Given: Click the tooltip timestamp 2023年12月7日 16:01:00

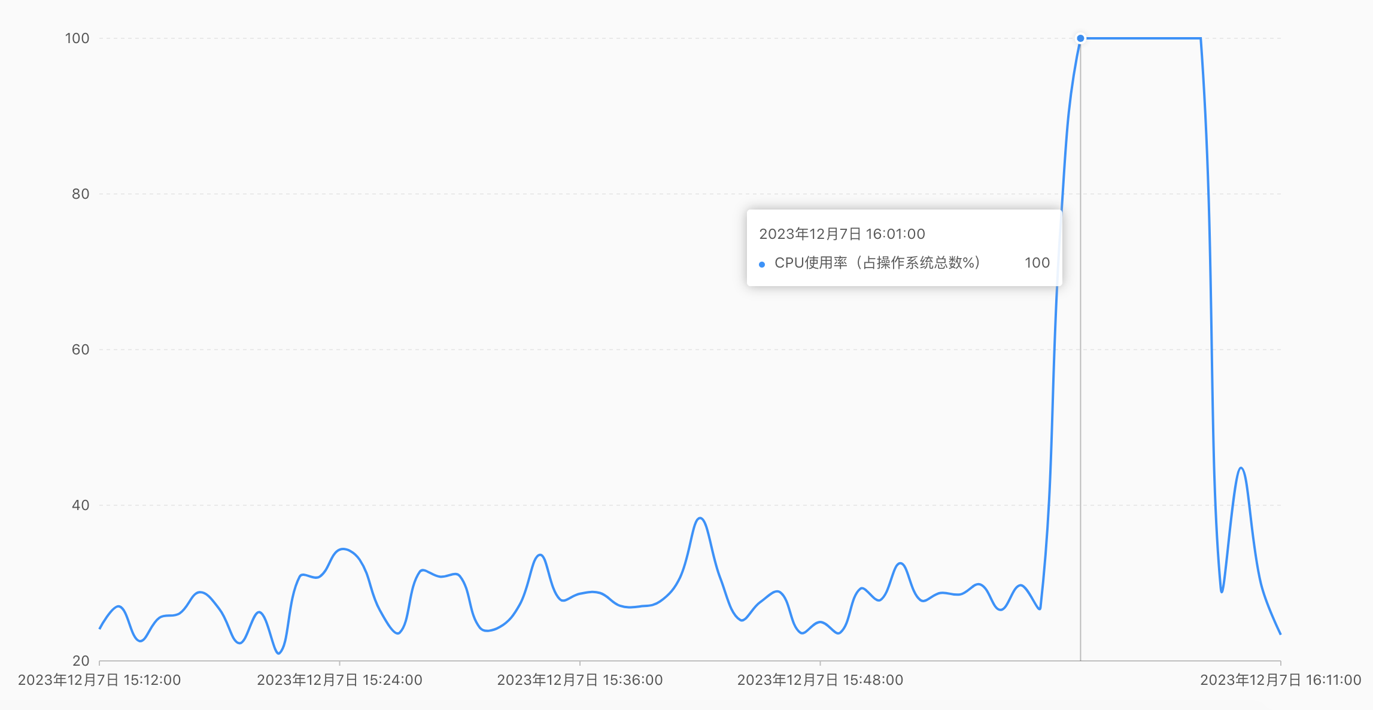Looking at the screenshot, I should click(842, 234).
